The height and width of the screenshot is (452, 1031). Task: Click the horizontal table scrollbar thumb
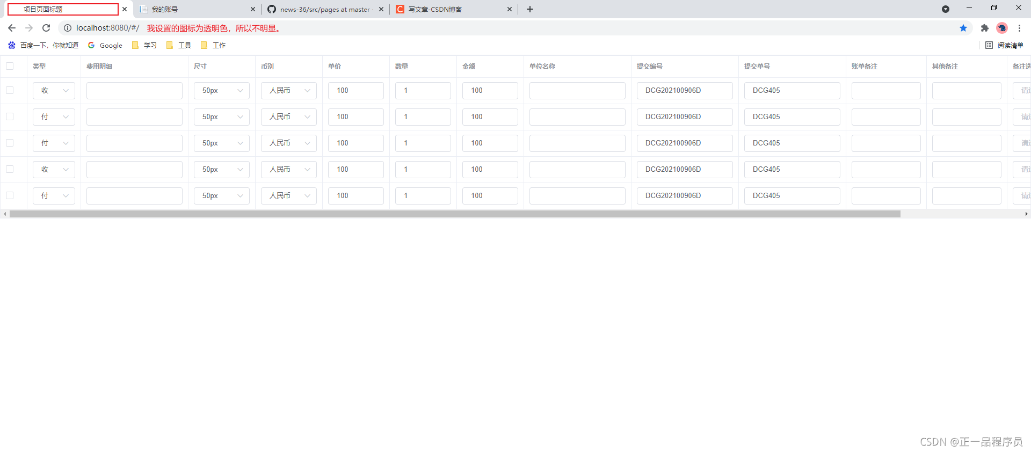pyautogui.click(x=455, y=214)
